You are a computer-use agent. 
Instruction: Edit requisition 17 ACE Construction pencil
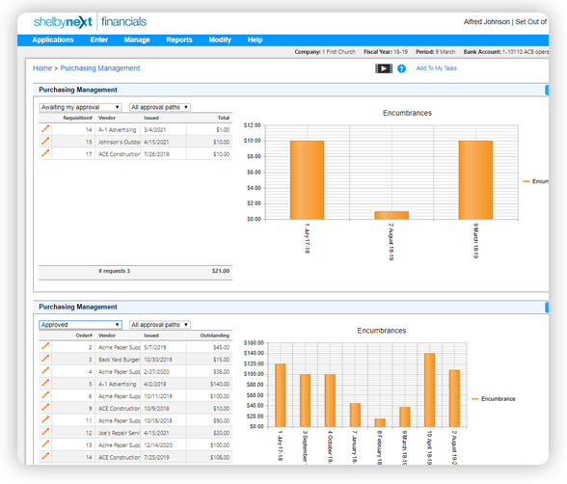[x=45, y=153]
